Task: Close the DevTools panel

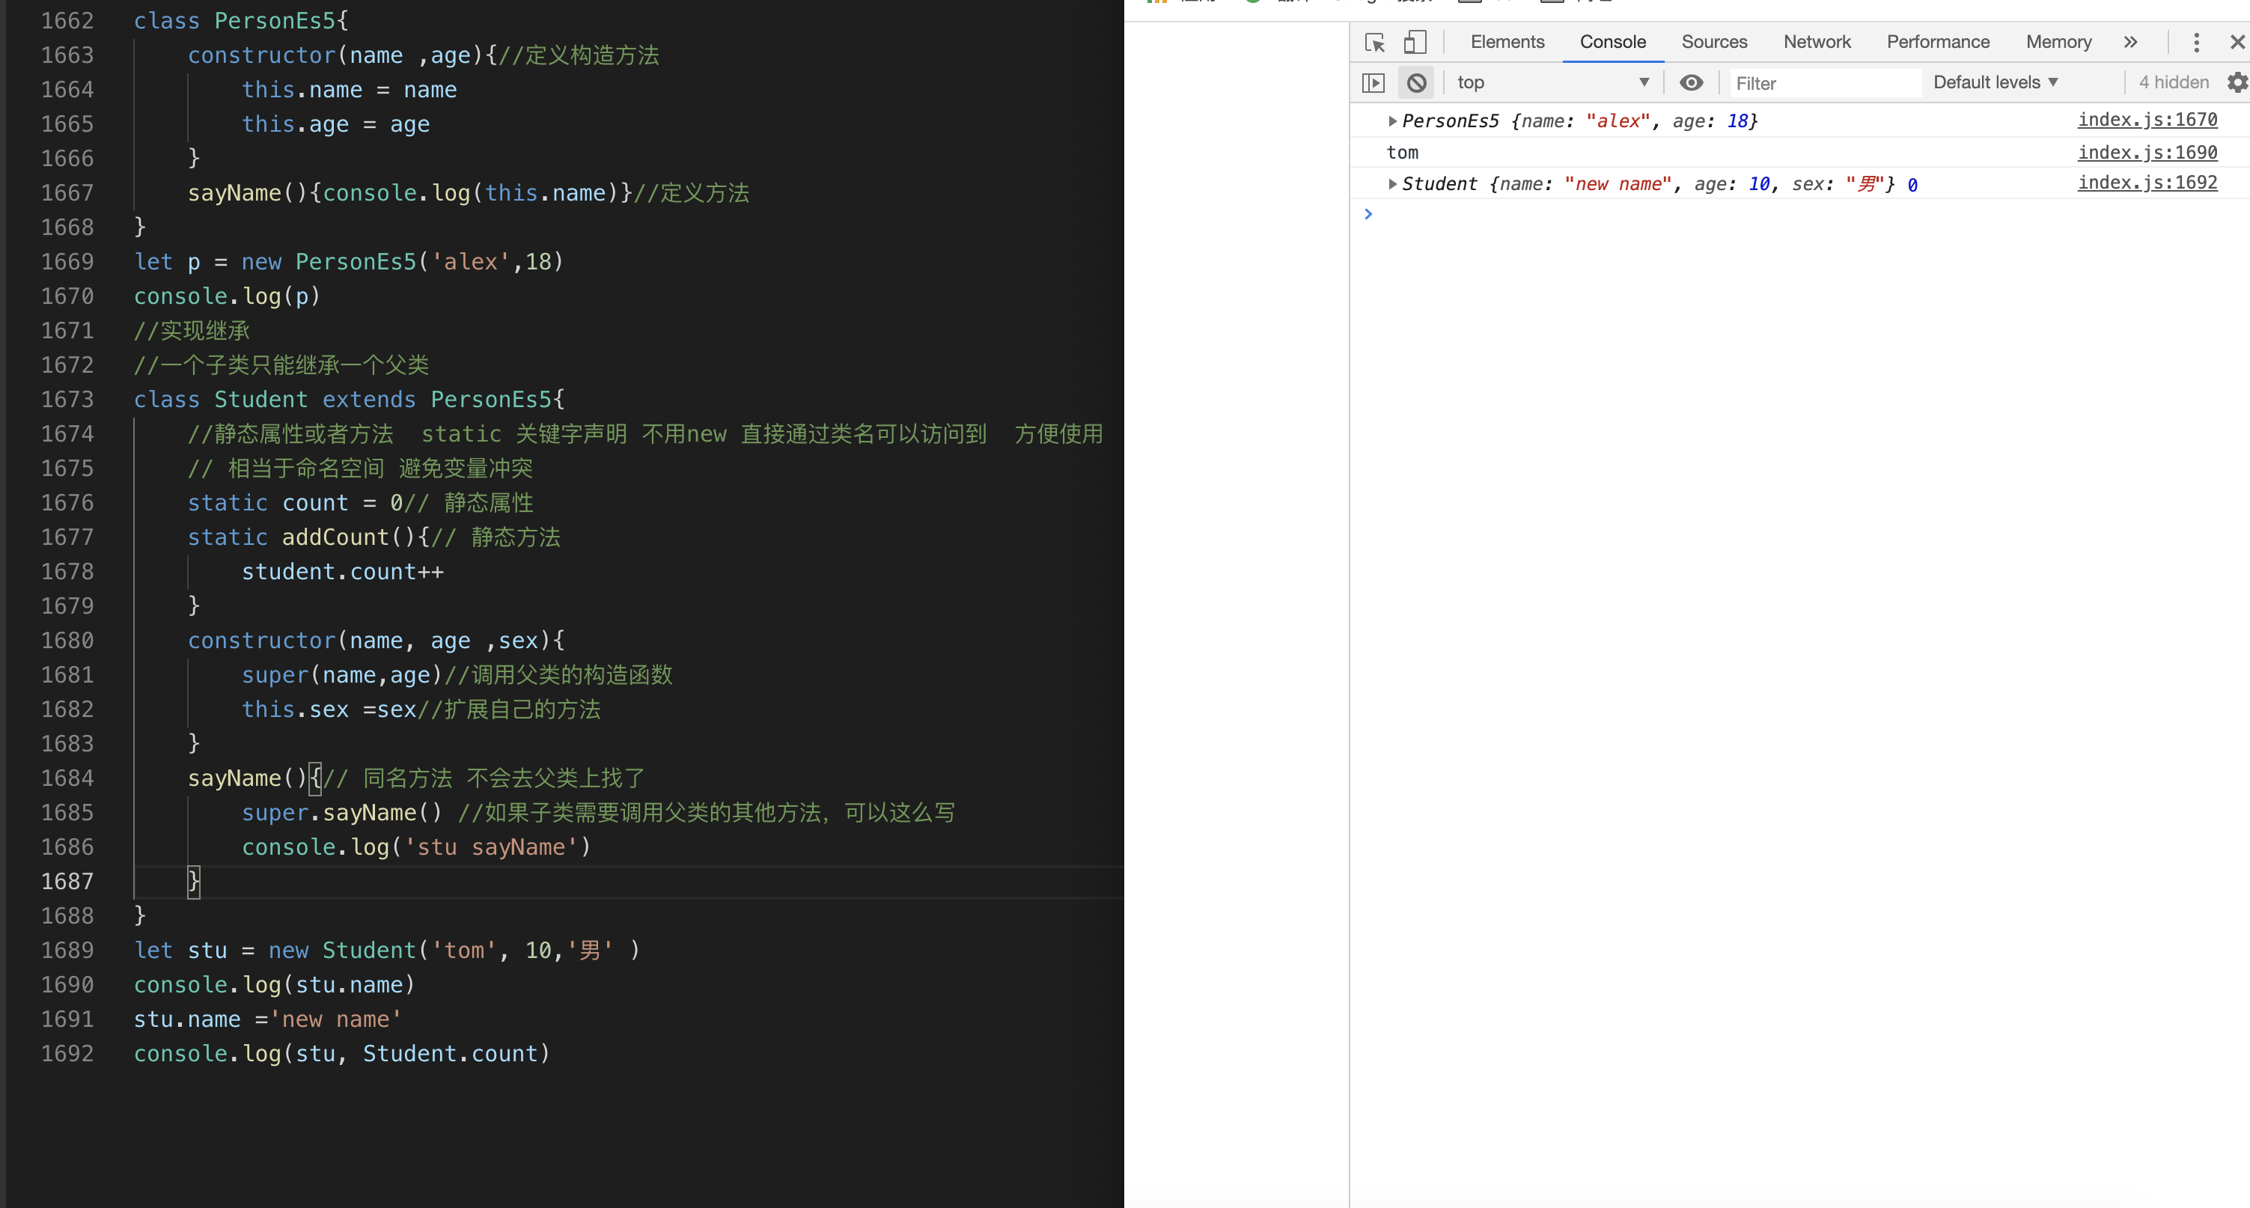Action: tap(2237, 42)
